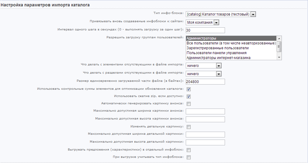Check export offers to separate infoblock
308x163 pixels.
189,150
